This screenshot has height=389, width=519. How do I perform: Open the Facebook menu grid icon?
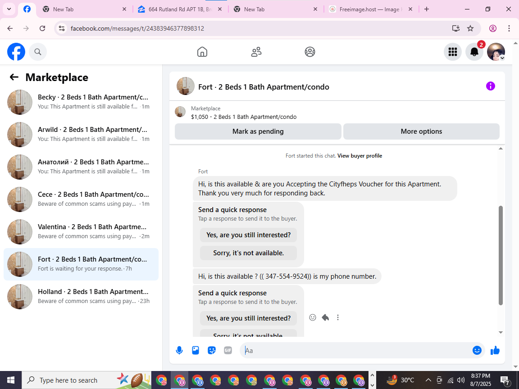pyautogui.click(x=452, y=52)
